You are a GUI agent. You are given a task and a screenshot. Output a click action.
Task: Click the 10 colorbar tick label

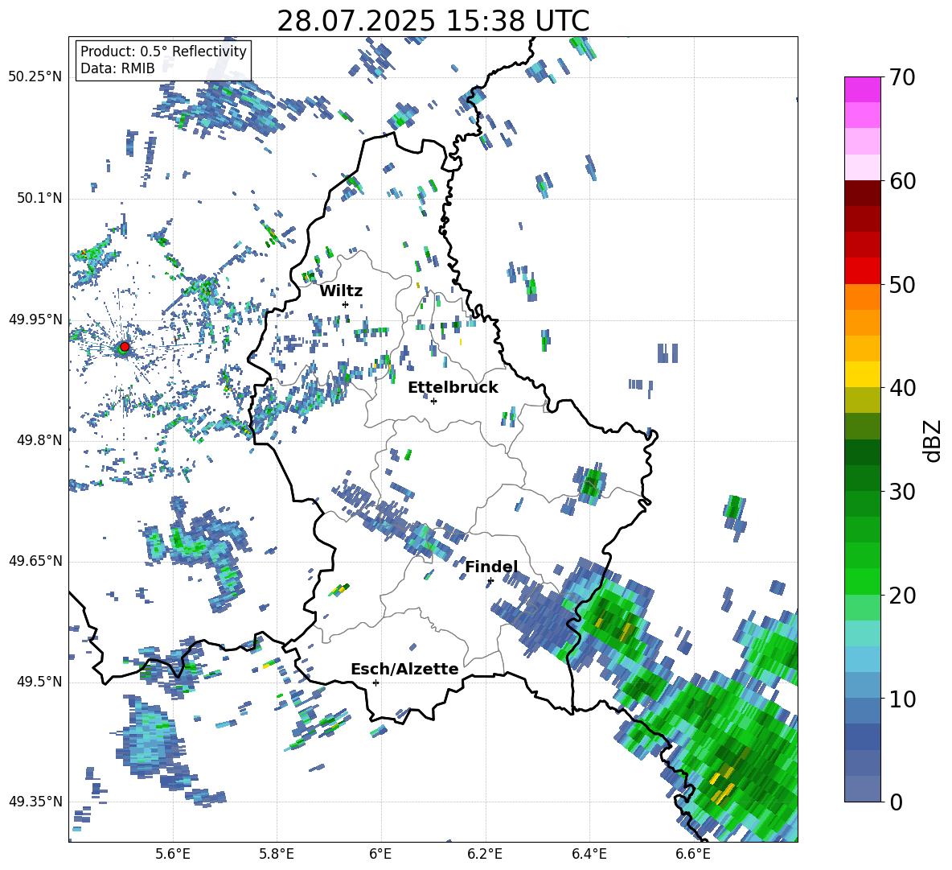click(x=903, y=699)
